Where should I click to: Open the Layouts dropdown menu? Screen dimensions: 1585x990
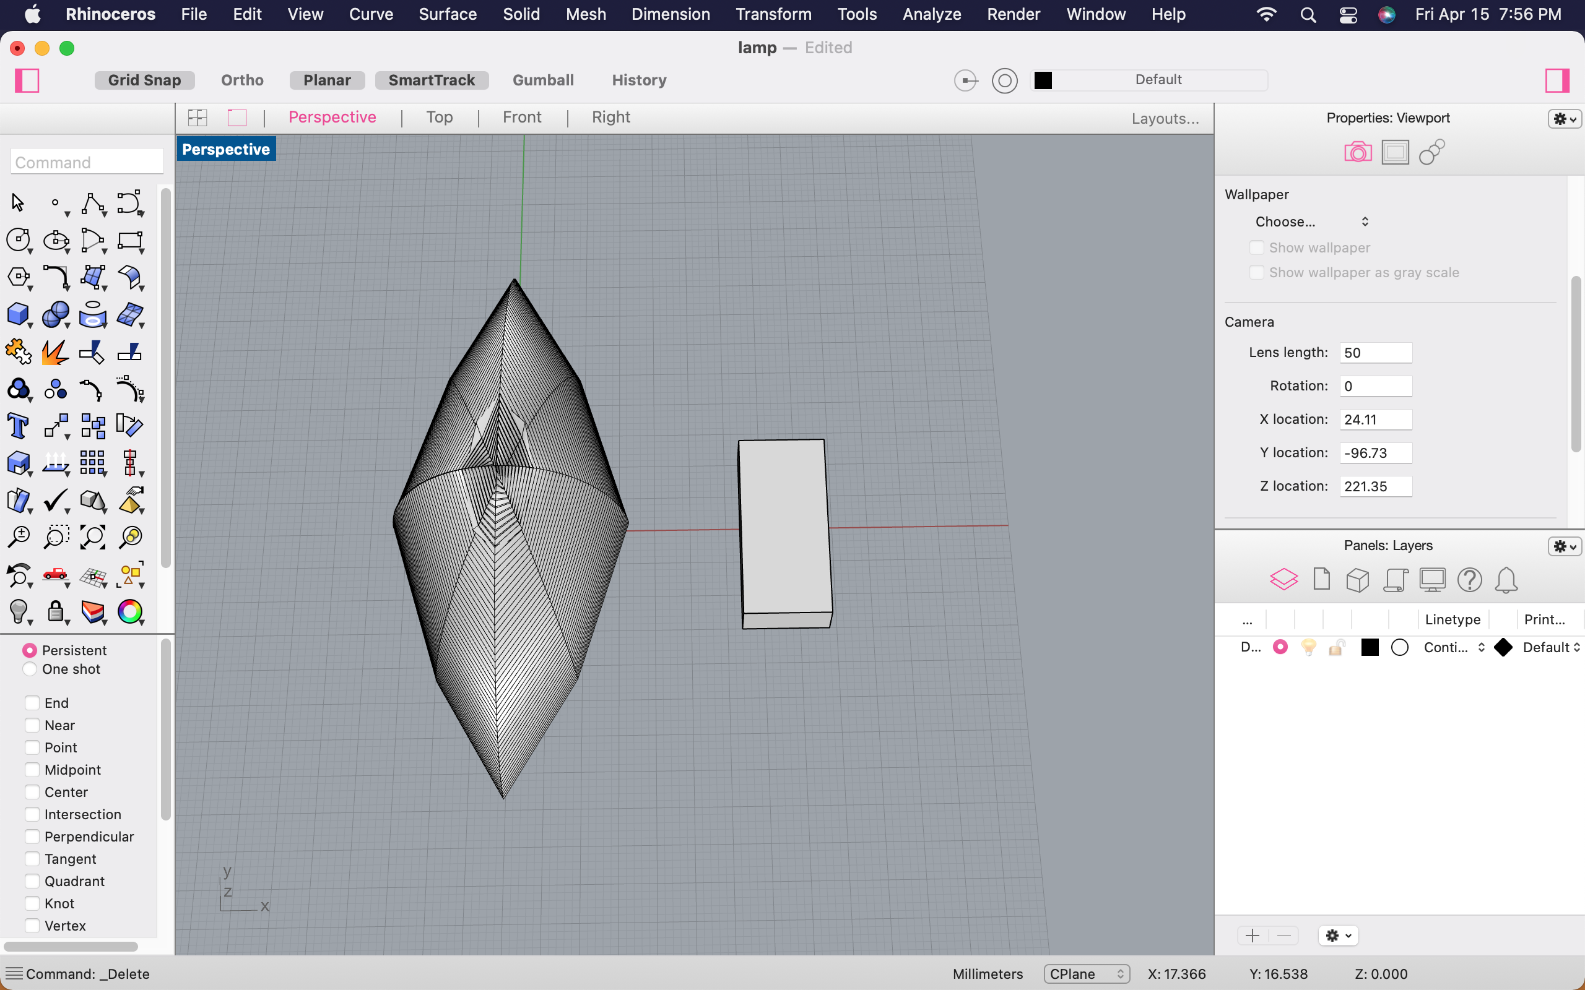tap(1163, 118)
